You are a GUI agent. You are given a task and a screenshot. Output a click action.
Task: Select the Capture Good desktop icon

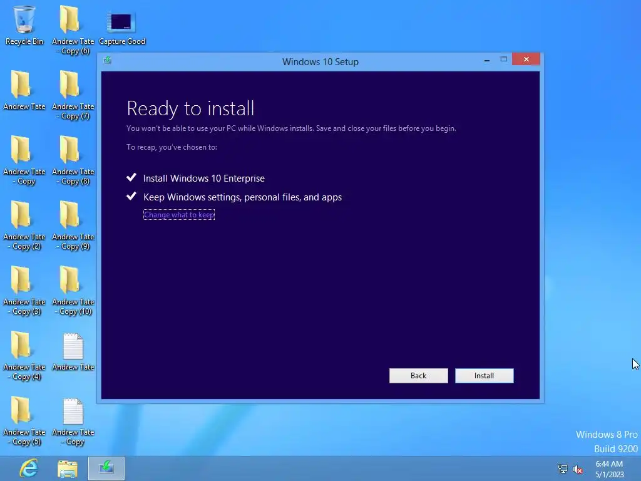coord(122,29)
